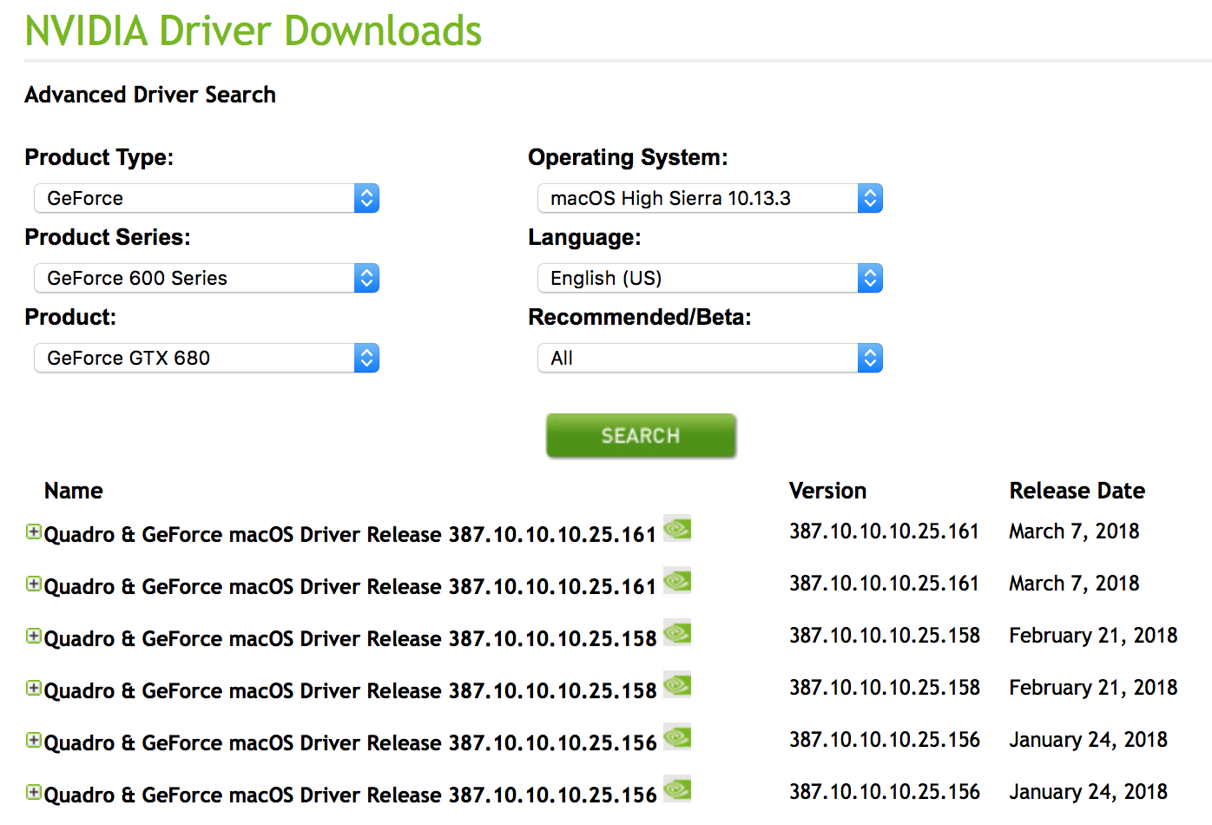Expand the second 387.10.10.10.25.158 driver row
The height and width of the screenshot is (825, 1212).
(34, 688)
